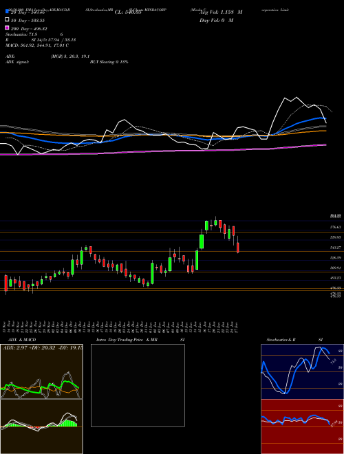Select the '50 Day = 533.55' legend text
The height and width of the screenshot is (454, 344).
point(28,21)
